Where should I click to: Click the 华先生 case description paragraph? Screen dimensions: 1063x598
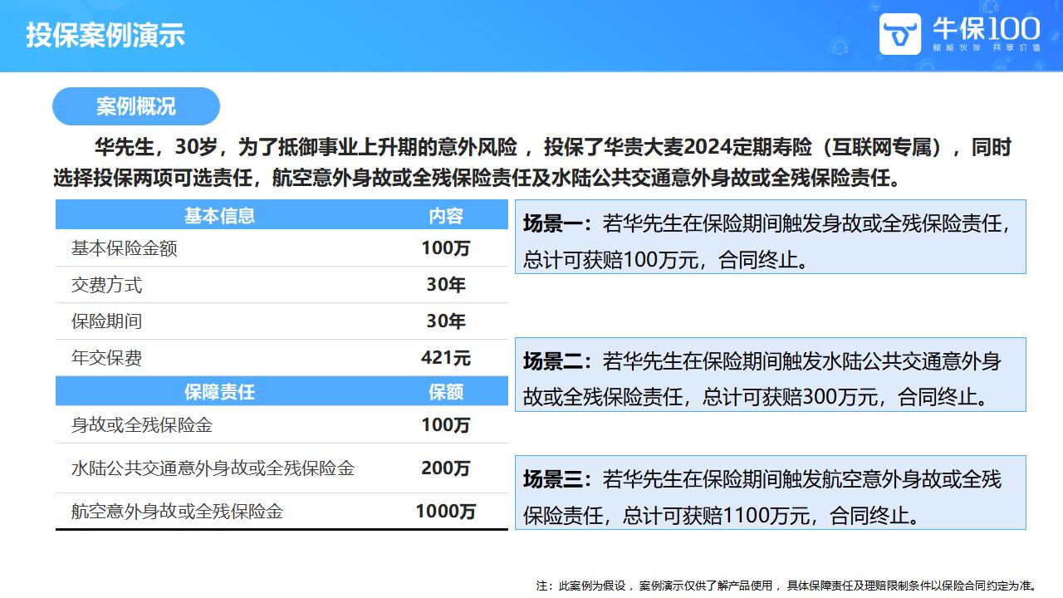point(531,163)
